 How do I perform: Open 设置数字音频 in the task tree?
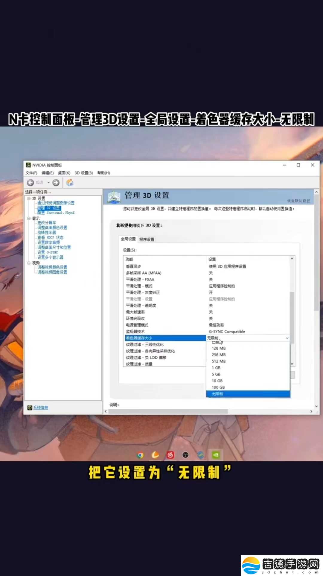(48, 242)
